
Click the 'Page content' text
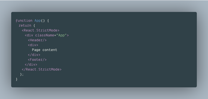44,50
